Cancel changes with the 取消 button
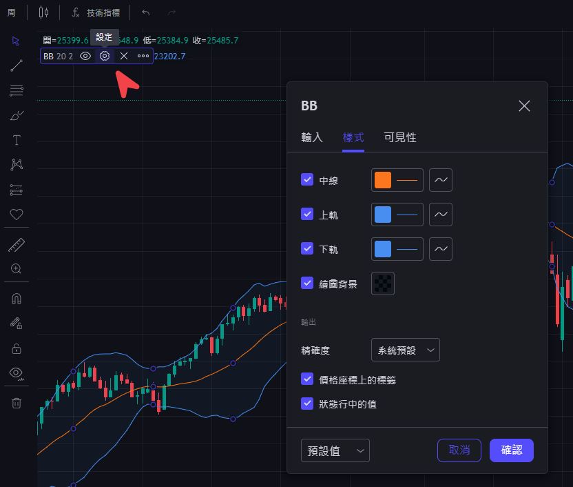Viewport: 573px width, 487px height. click(459, 450)
